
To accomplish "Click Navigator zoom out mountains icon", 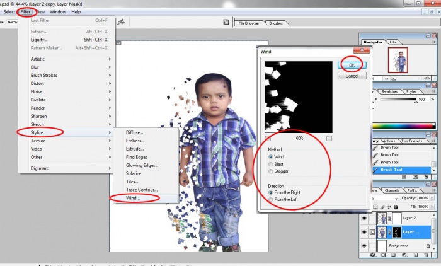I will [x=387, y=79].
